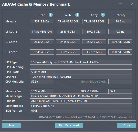Image resolution: width=138 pixels, height=132 pixels.
Task: Select the L1 Cache Latency 0.7 ns
Action: pos(120,32)
